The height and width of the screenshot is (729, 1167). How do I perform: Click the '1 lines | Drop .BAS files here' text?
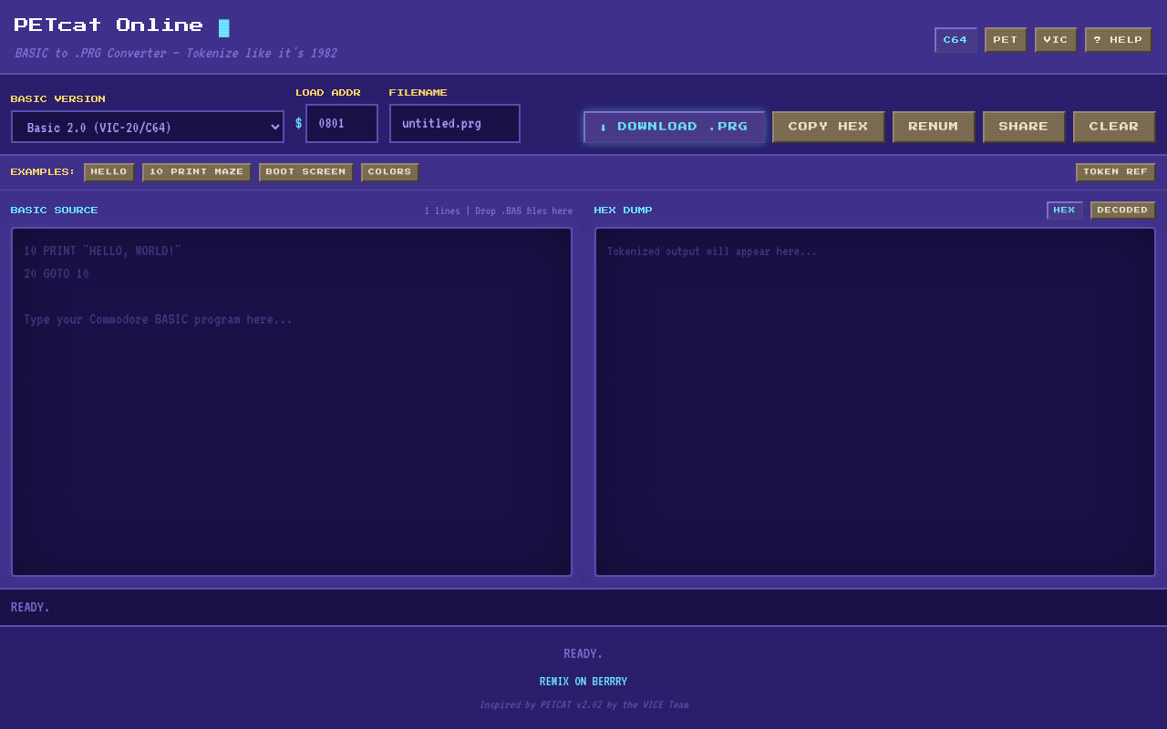pyautogui.click(x=499, y=211)
